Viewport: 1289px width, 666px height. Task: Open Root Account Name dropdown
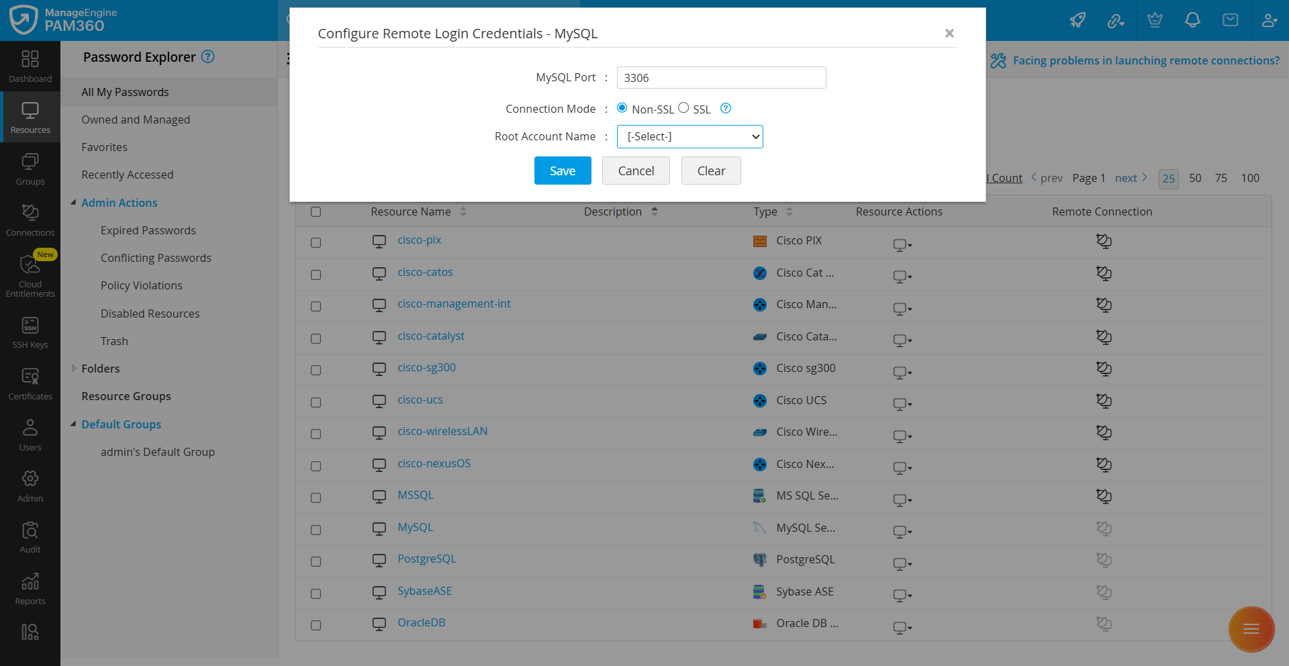click(x=690, y=136)
